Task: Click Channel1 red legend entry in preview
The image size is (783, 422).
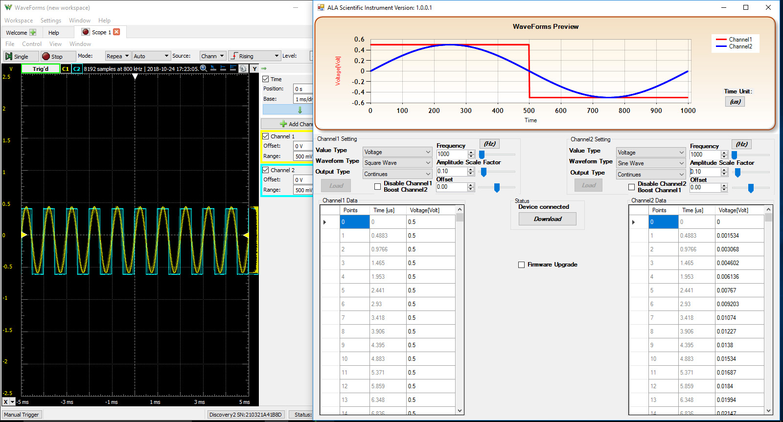Action: [734, 40]
